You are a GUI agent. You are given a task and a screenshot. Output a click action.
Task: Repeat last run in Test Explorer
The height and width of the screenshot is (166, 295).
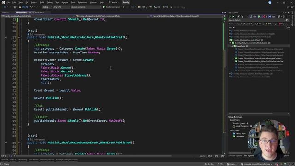[x=238, y=17]
